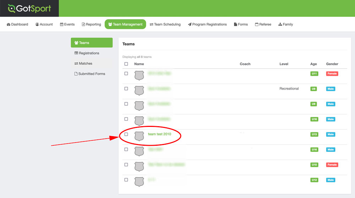Image resolution: width=355 pixels, height=198 pixels.
Task: Open Submitted Forms in the sidebar
Action: pyautogui.click(x=89, y=74)
